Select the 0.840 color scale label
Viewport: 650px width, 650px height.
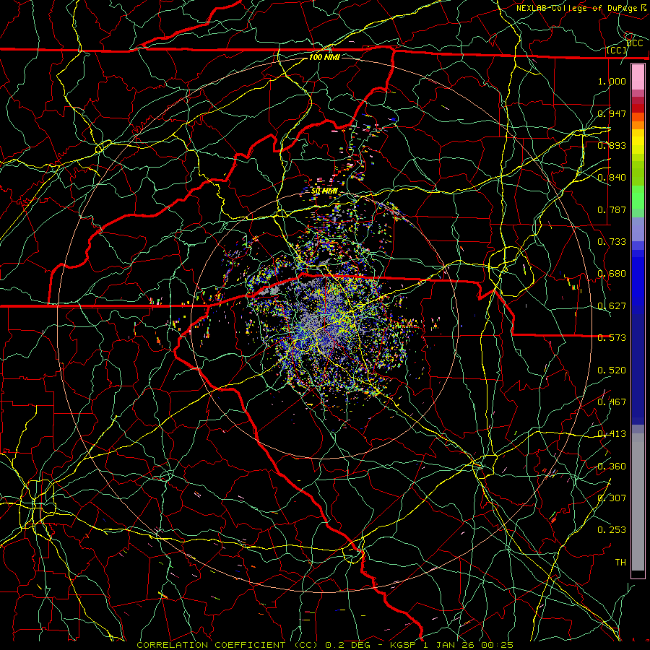[612, 178]
